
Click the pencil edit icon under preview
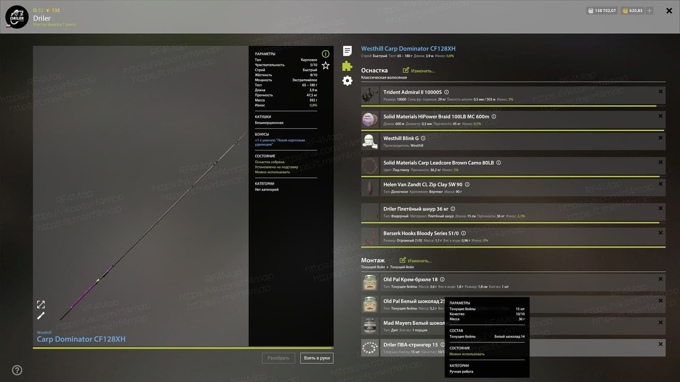coord(41,316)
